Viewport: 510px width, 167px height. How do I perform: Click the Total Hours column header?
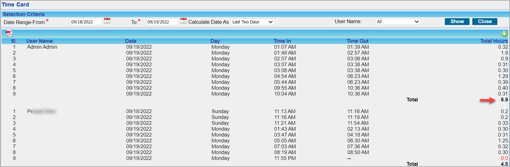click(x=494, y=41)
